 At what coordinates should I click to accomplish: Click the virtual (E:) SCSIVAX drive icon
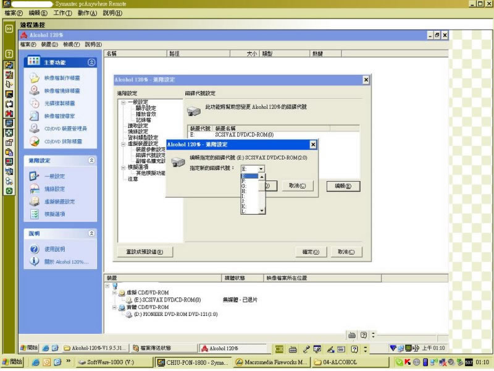[x=129, y=300]
